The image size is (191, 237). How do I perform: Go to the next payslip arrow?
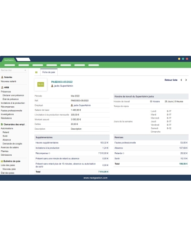tap(186, 80)
